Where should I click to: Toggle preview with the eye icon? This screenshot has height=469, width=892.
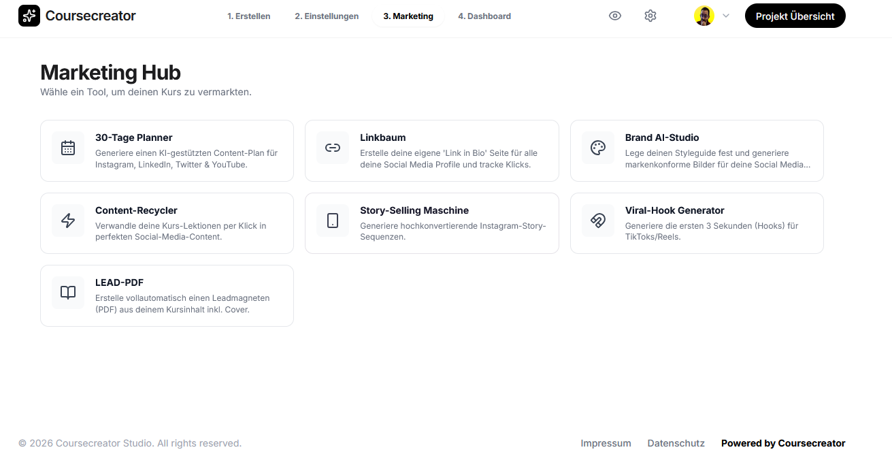(x=615, y=16)
